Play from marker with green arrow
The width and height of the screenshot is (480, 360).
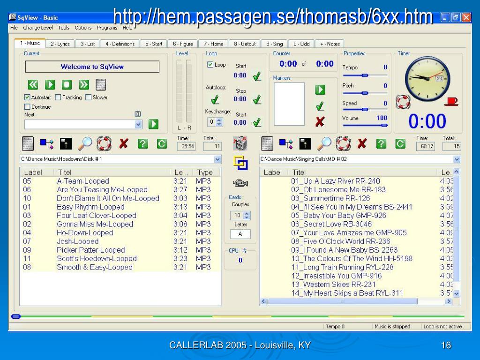(320, 90)
